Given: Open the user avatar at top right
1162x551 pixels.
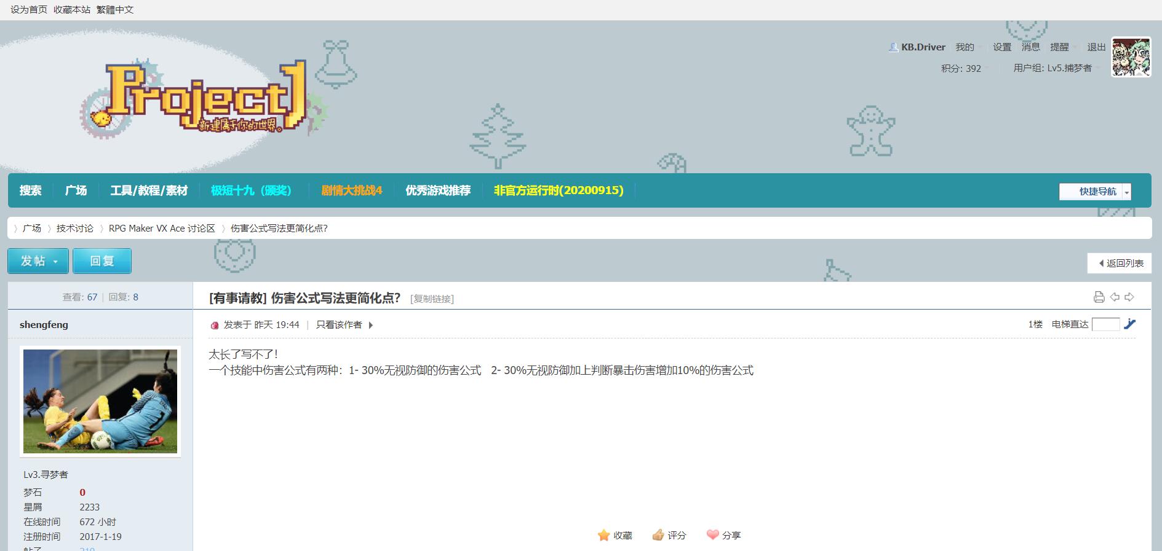Looking at the screenshot, I should (1131, 57).
